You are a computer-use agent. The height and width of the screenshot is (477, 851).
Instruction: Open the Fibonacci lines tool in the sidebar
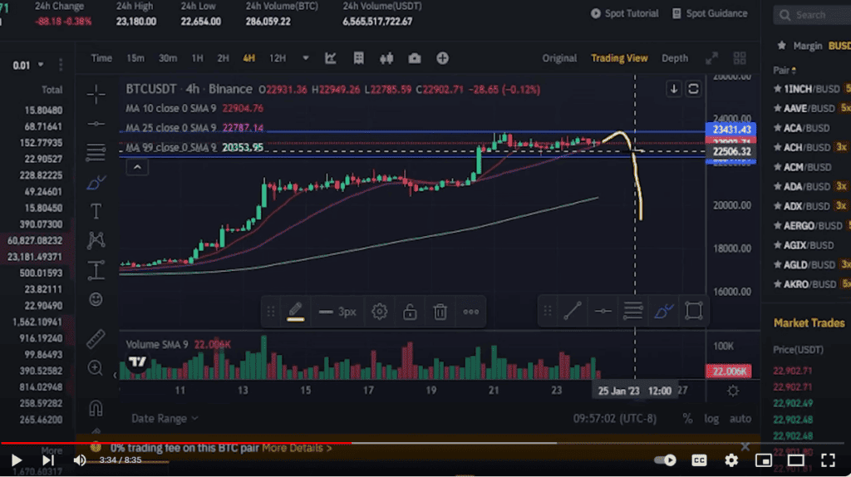tap(96, 152)
